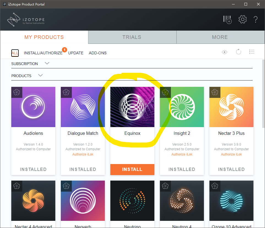Click the Version 1.4.0 text

[x=33, y=144]
